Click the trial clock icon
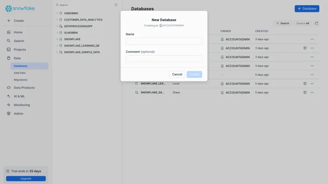The width and height of the screenshot is (328, 184). 8,171
